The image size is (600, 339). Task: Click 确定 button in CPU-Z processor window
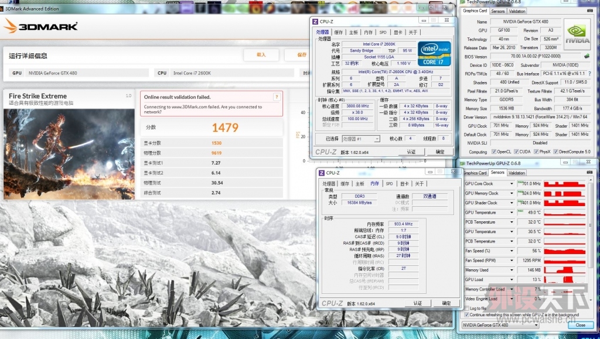click(440, 152)
